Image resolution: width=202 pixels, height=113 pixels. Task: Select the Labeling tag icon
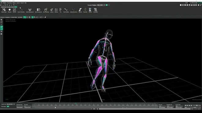(x=52, y=10)
